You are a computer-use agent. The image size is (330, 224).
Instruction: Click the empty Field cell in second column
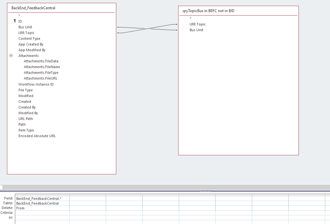pyautogui.click(x=88, y=199)
